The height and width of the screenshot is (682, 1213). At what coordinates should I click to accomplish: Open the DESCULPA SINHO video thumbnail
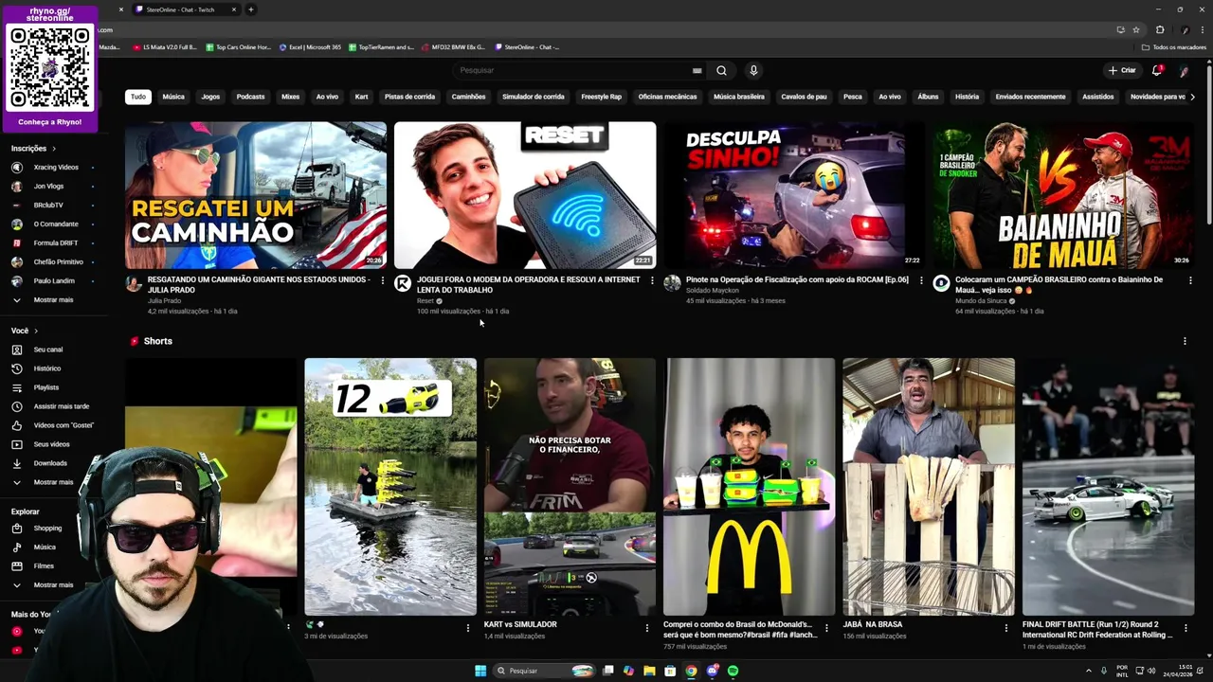point(794,195)
